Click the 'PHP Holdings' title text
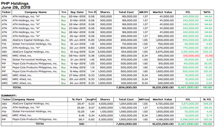The image size is (215, 127). (x=15, y=3)
